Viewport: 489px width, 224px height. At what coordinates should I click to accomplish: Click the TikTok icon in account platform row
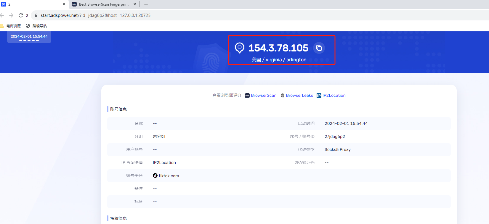(x=155, y=175)
